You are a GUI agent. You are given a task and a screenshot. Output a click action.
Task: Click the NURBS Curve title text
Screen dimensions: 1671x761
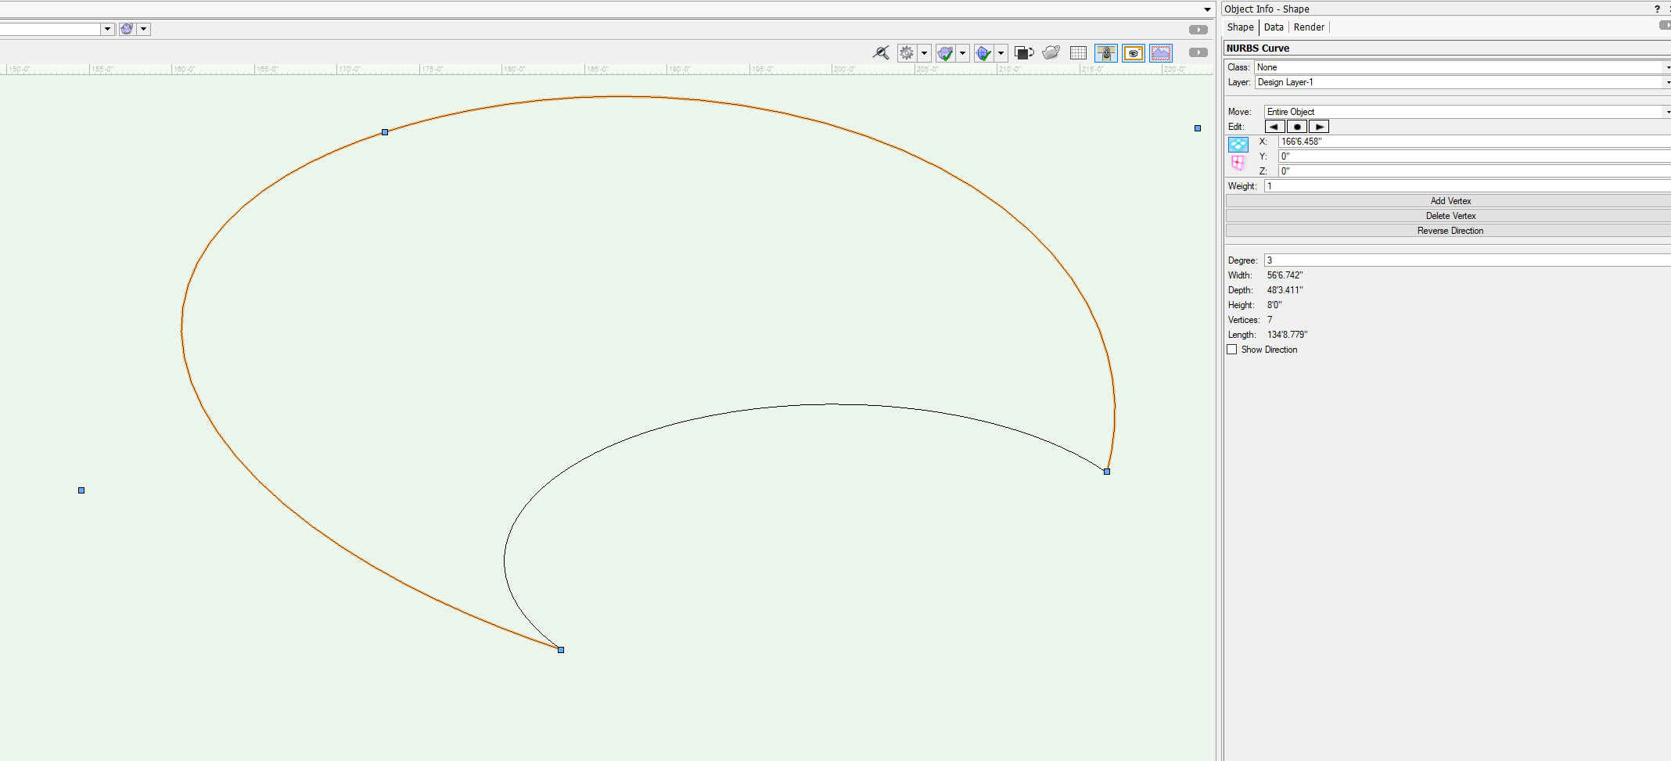click(x=1258, y=48)
